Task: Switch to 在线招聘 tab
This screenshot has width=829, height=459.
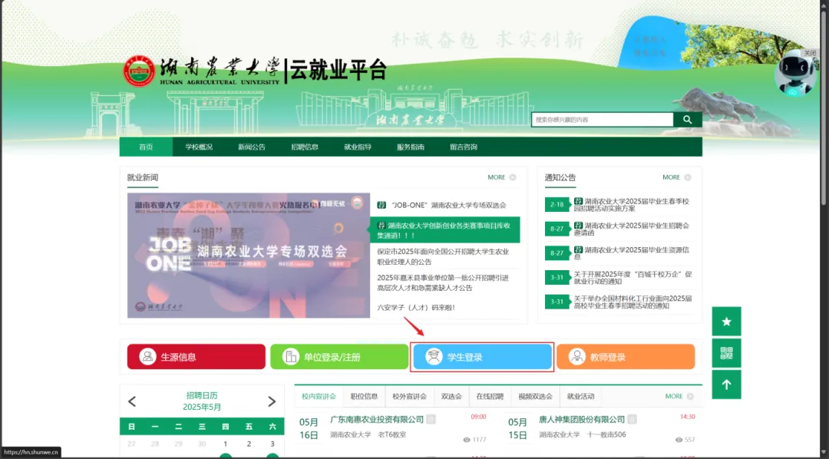Action: click(490, 396)
